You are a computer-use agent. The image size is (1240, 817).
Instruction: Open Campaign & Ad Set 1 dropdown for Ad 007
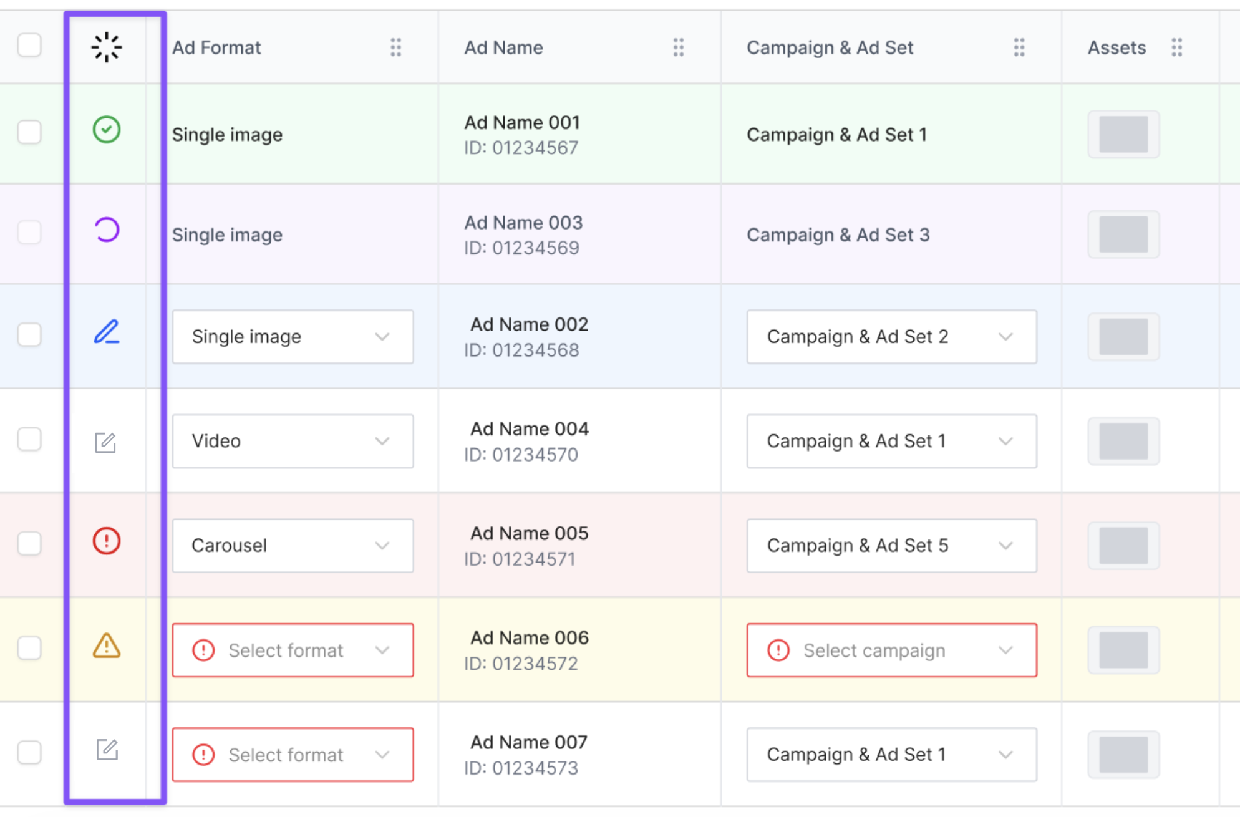click(892, 755)
